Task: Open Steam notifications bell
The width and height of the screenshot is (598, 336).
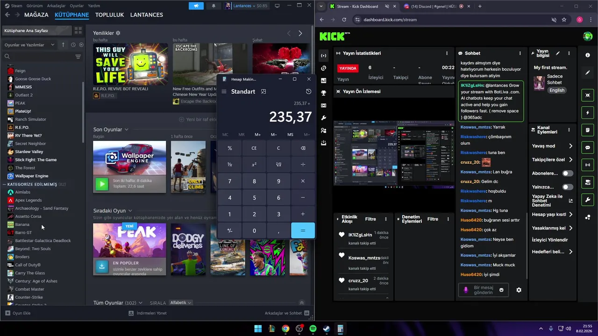Action: click(x=214, y=6)
